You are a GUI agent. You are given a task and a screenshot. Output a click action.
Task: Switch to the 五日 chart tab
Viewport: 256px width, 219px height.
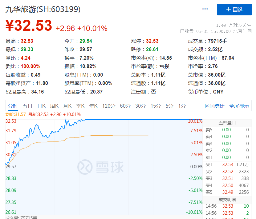point(27,106)
